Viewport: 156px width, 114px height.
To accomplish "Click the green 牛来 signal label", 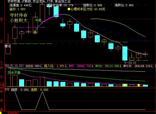I will [x=38, y=20].
